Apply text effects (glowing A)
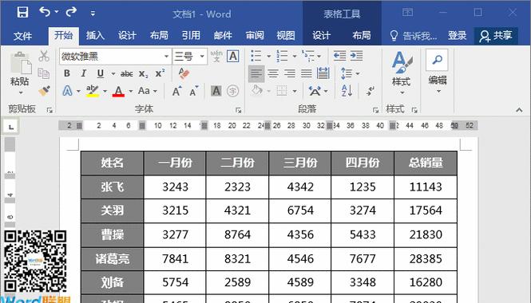 [67, 91]
